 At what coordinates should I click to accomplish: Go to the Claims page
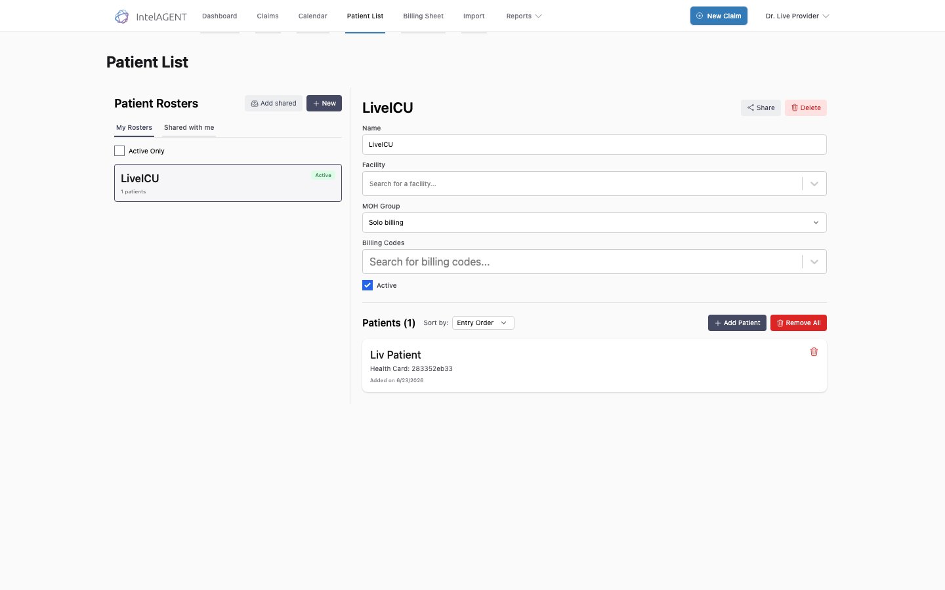268,16
